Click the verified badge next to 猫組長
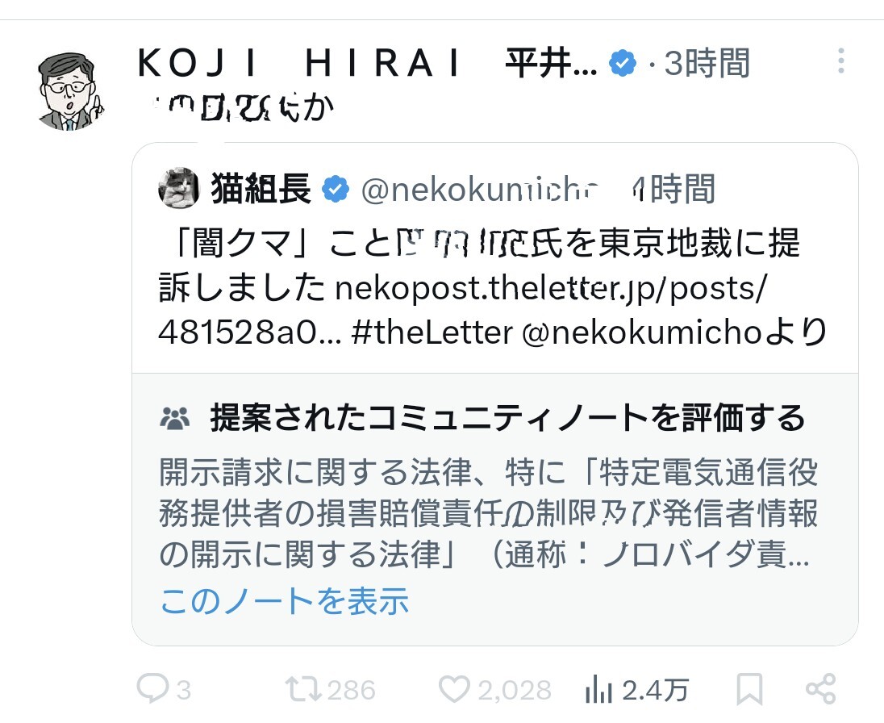Viewport: 884px width, 723px height. tap(336, 189)
